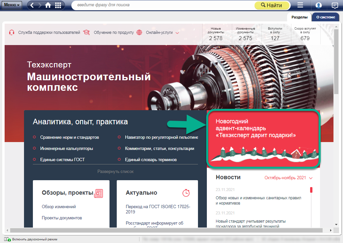Open Измененные документы counter 2 575
This screenshot has width=343, height=243.
tap(245, 34)
